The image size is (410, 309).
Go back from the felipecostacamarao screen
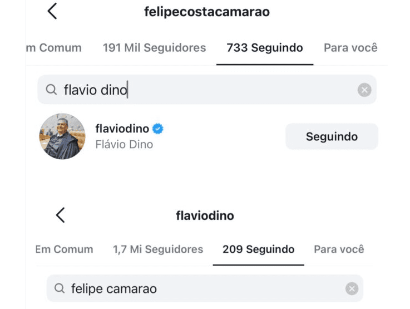coord(52,11)
